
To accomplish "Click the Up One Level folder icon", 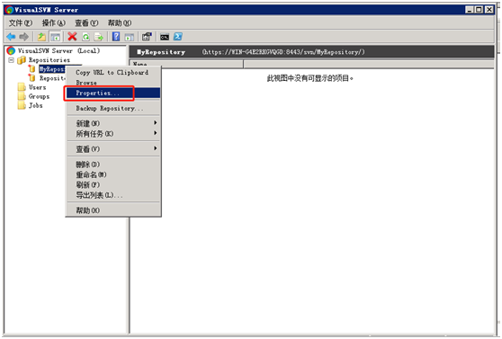I will pos(41,37).
